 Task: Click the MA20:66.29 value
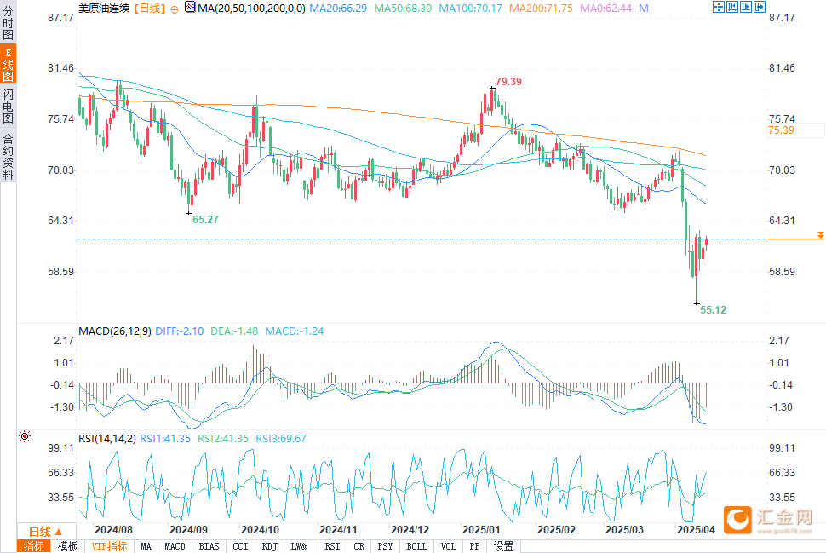[x=338, y=9]
